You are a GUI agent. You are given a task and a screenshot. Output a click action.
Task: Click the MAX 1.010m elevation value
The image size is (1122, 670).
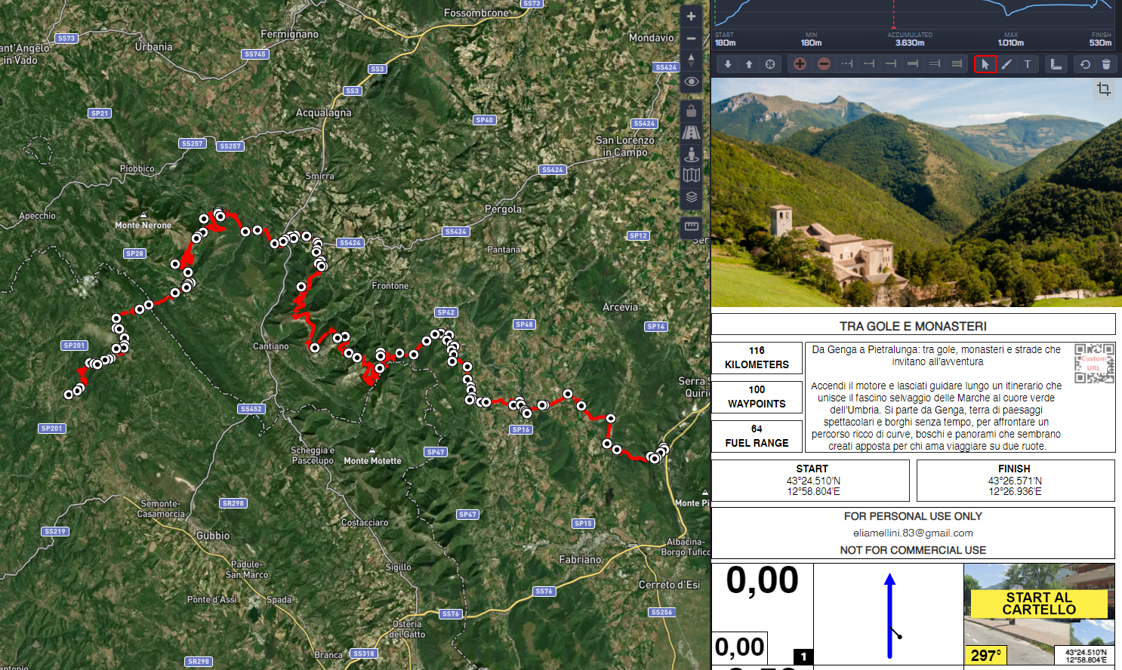click(1010, 43)
